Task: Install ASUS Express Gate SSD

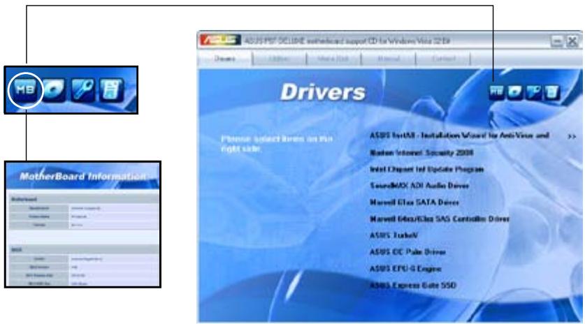Action: pyautogui.click(x=412, y=285)
